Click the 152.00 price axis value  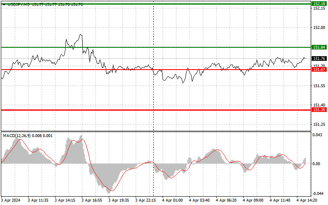click(x=319, y=28)
